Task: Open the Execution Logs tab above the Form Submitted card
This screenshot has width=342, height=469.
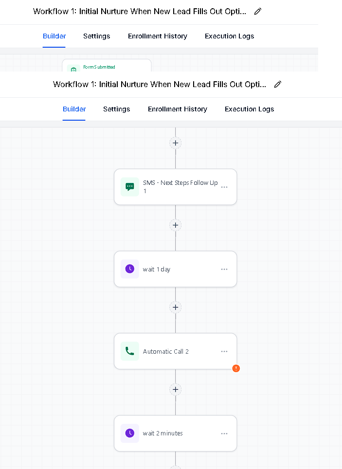Action: click(230, 36)
